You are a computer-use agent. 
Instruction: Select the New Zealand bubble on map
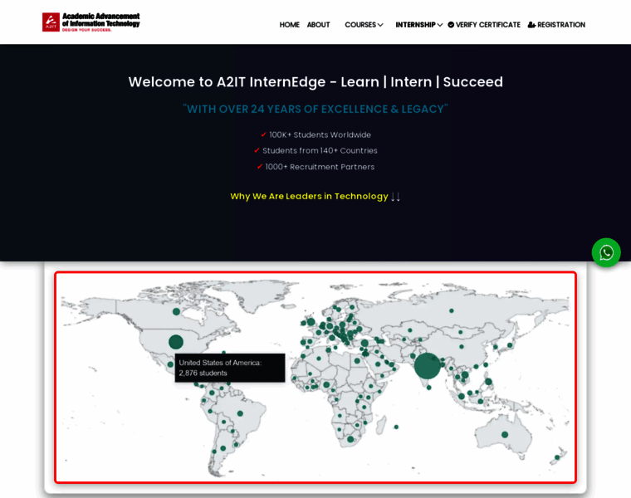557,457
